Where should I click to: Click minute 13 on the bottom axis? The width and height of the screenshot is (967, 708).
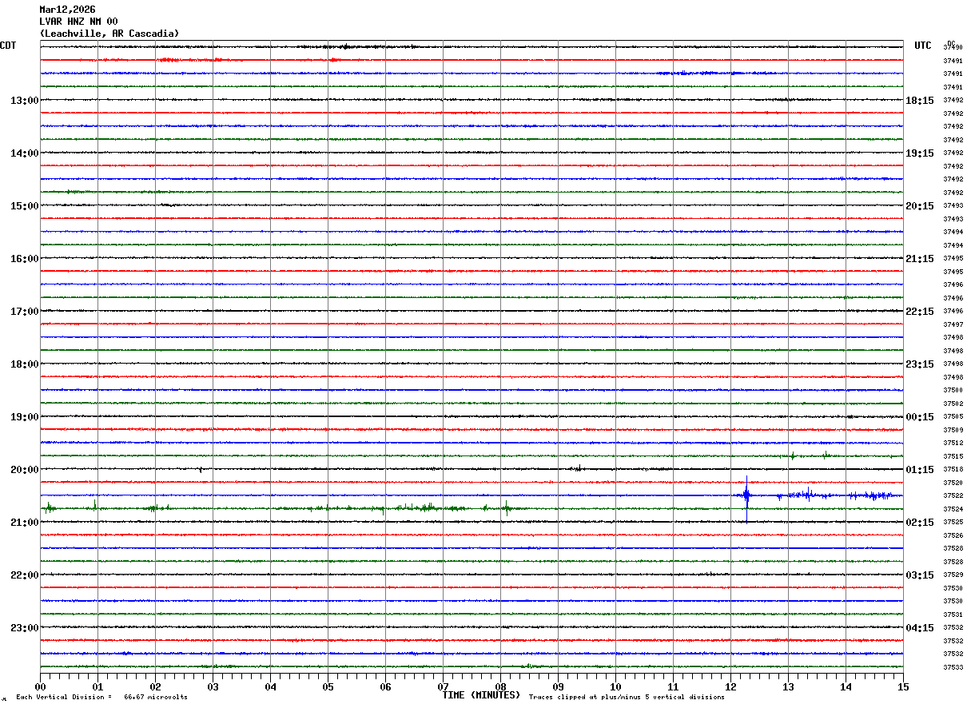point(788,686)
